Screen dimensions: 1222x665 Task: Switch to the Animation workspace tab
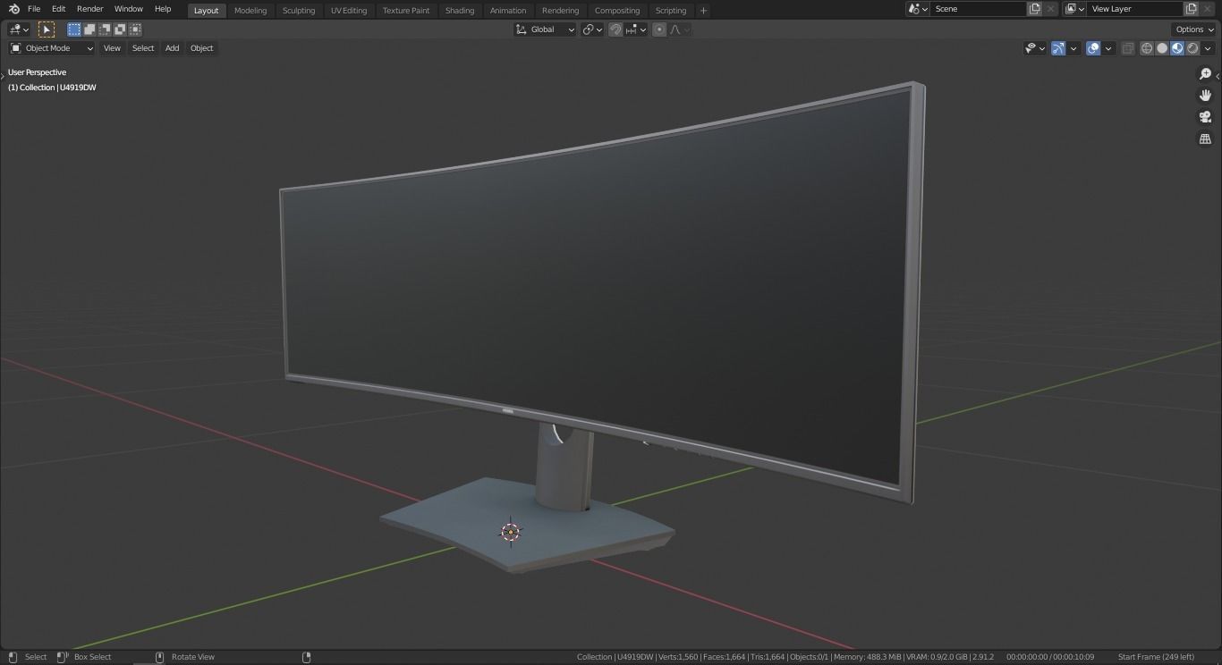pyautogui.click(x=508, y=11)
